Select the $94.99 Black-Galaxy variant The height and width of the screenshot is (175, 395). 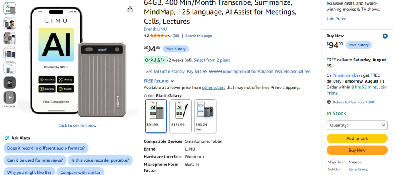(x=156, y=116)
